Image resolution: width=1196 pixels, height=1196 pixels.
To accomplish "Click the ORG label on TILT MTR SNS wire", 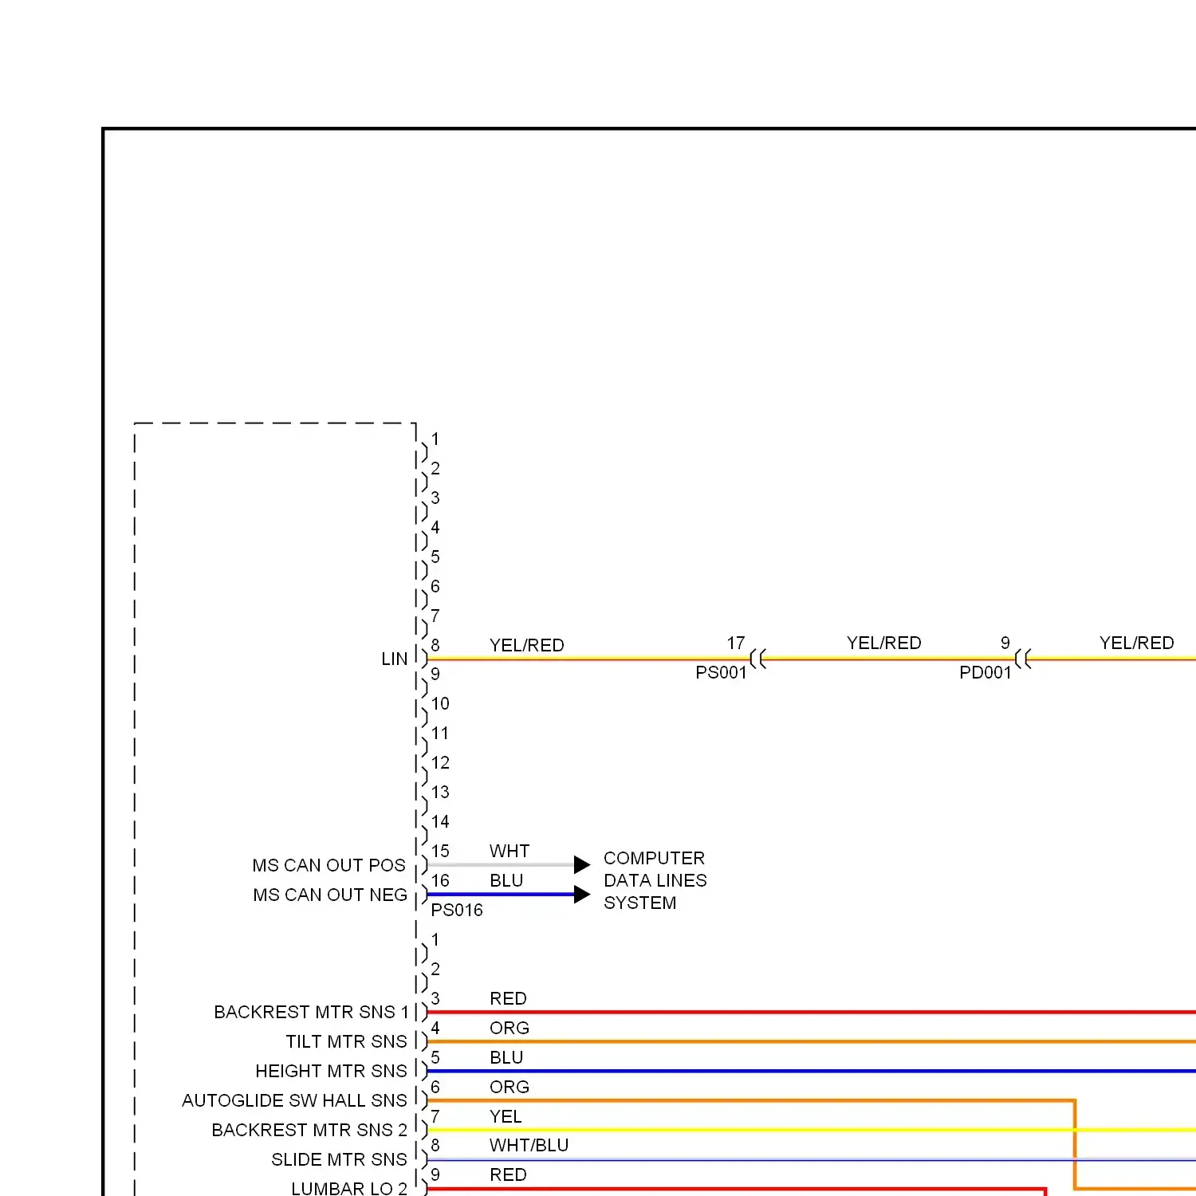I will point(509,1028).
